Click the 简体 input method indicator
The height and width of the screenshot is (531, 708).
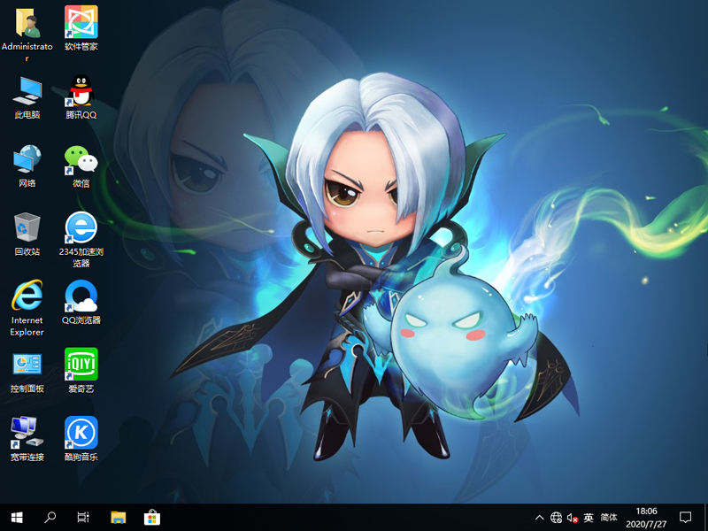(609, 518)
